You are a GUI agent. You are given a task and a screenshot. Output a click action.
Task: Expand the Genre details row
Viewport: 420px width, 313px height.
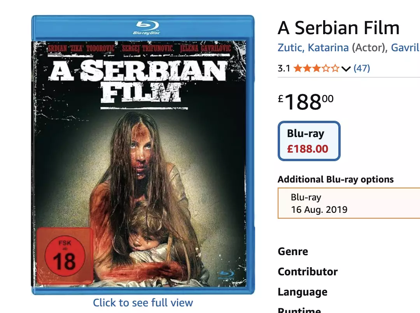[x=292, y=252]
